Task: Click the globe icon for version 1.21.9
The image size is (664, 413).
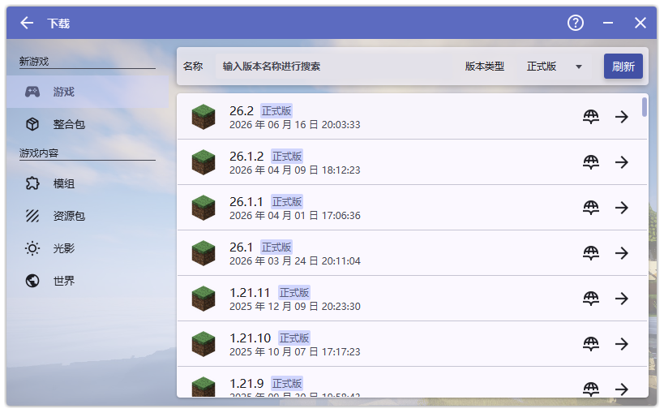Action: pyautogui.click(x=591, y=389)
